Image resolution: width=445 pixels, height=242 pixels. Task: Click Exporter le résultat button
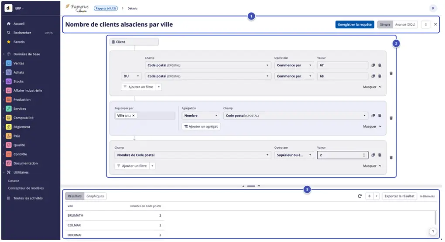399,196
